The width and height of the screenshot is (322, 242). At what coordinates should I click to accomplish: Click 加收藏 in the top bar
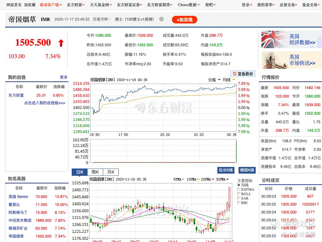30,5
